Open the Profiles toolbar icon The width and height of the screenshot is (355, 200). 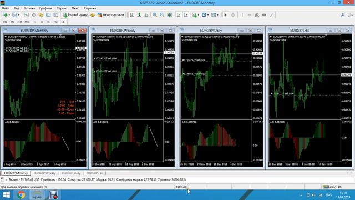[x=15, y=15]
